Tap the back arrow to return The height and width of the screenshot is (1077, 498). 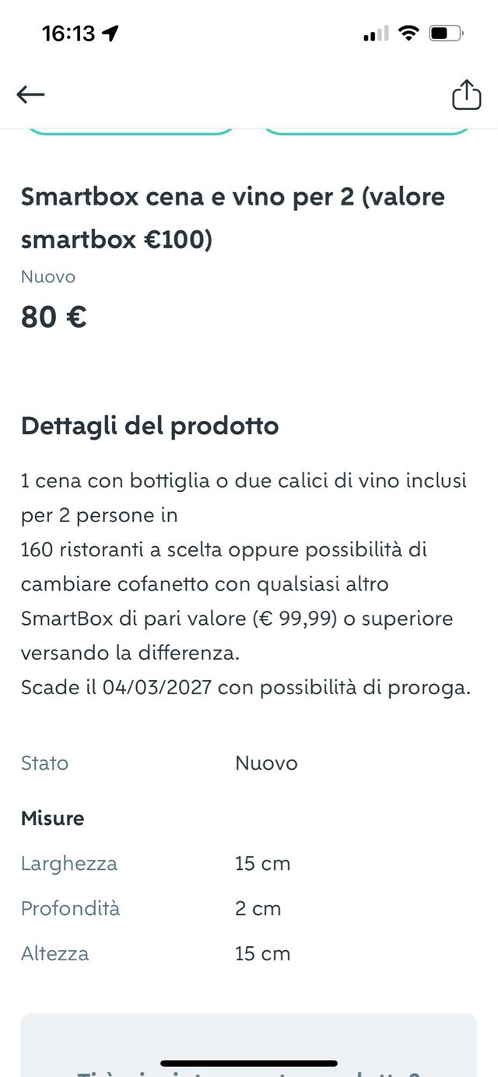[x=30, y=93]
